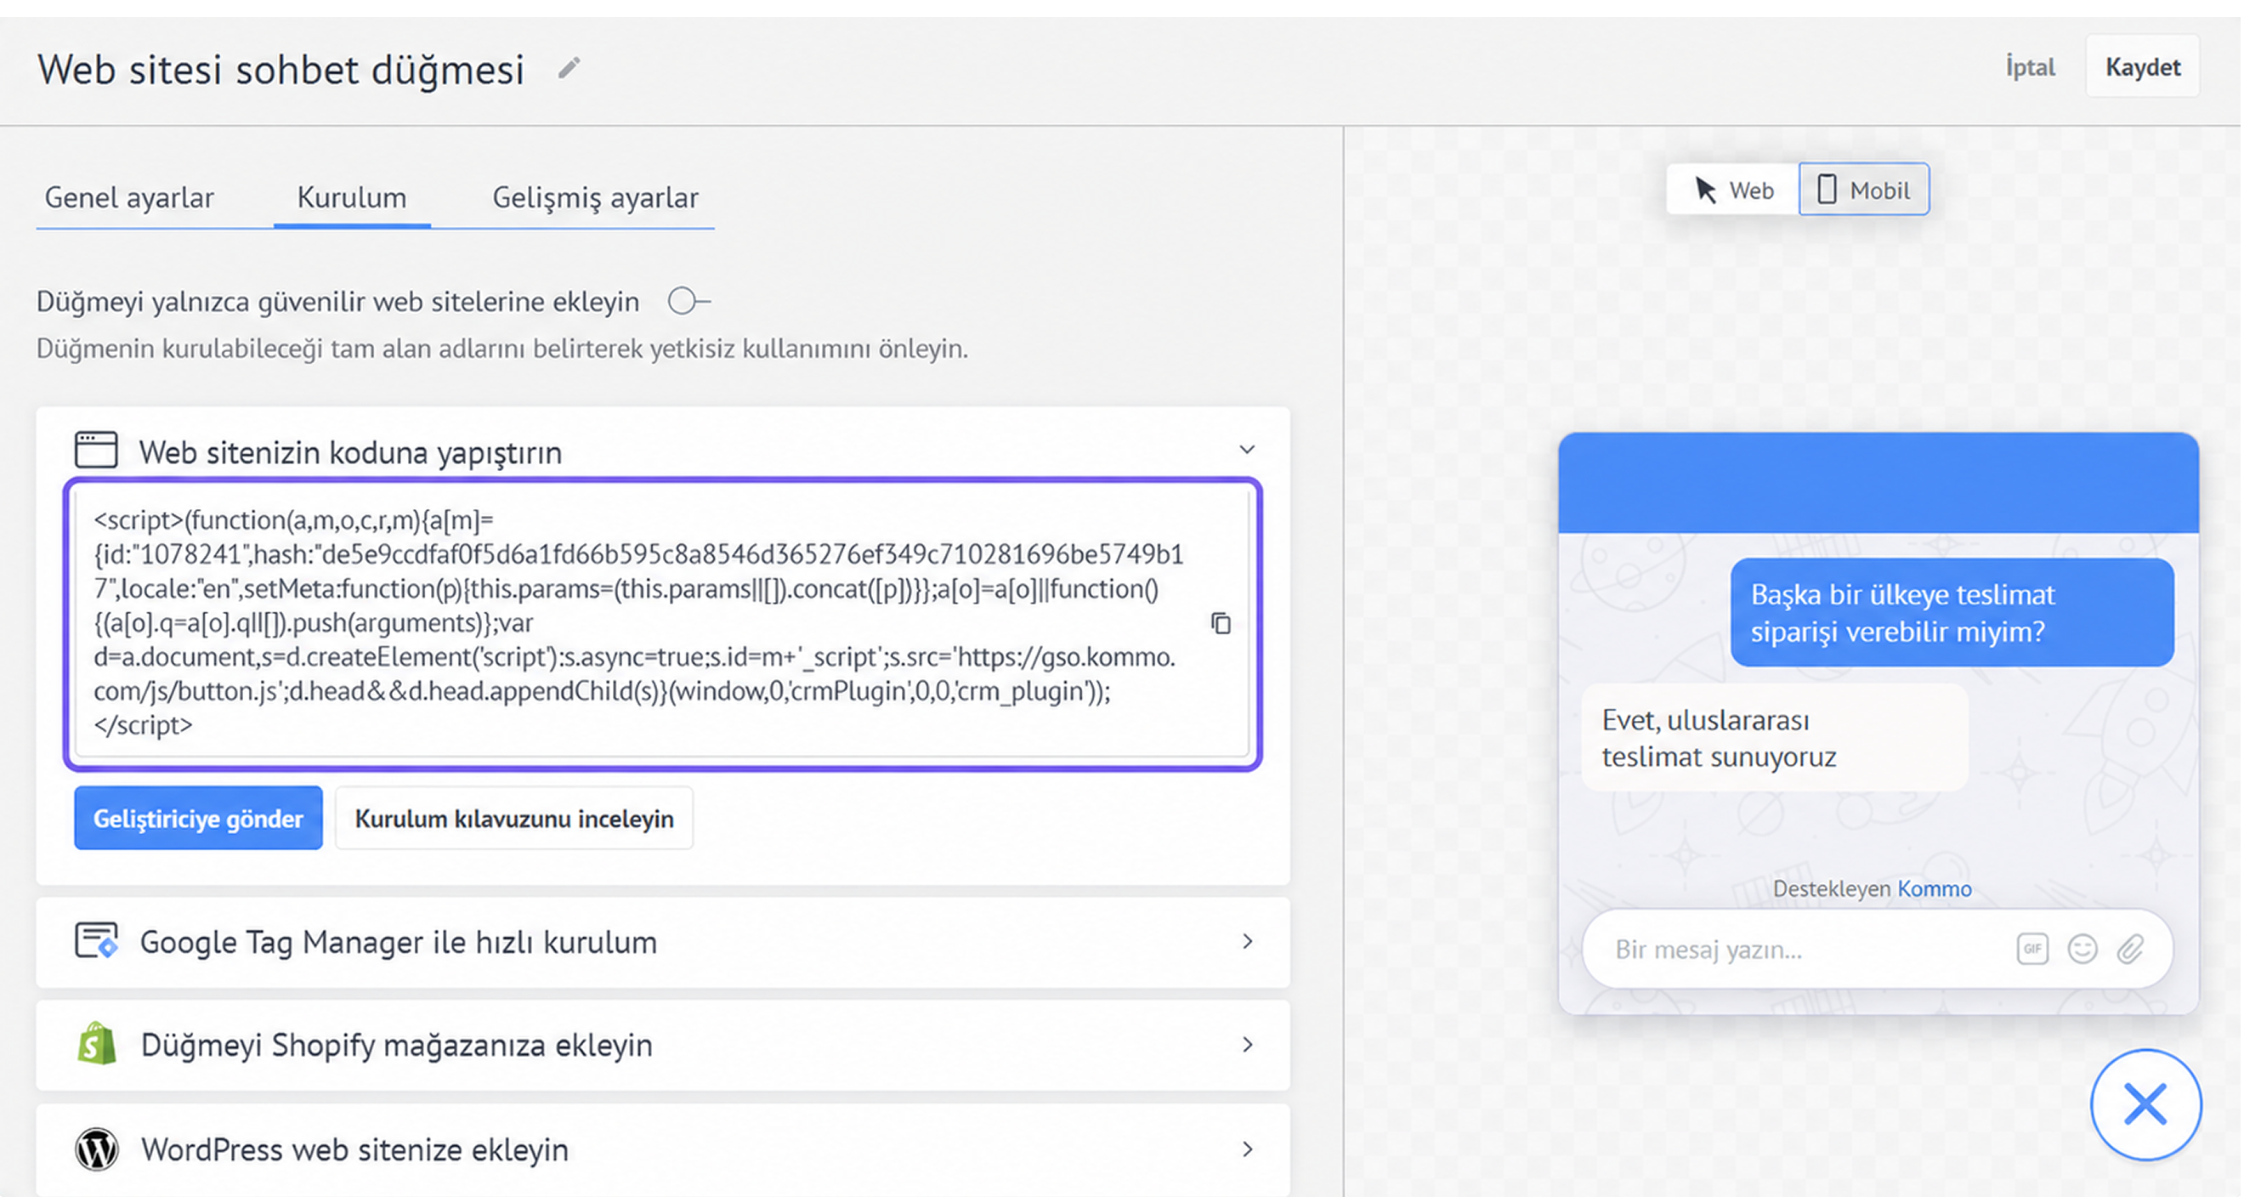Expand 'Google Tag Manager ile hızlı kurulum'
This screenshot has width=2244, height=1197.
[x=1248, y=942]
